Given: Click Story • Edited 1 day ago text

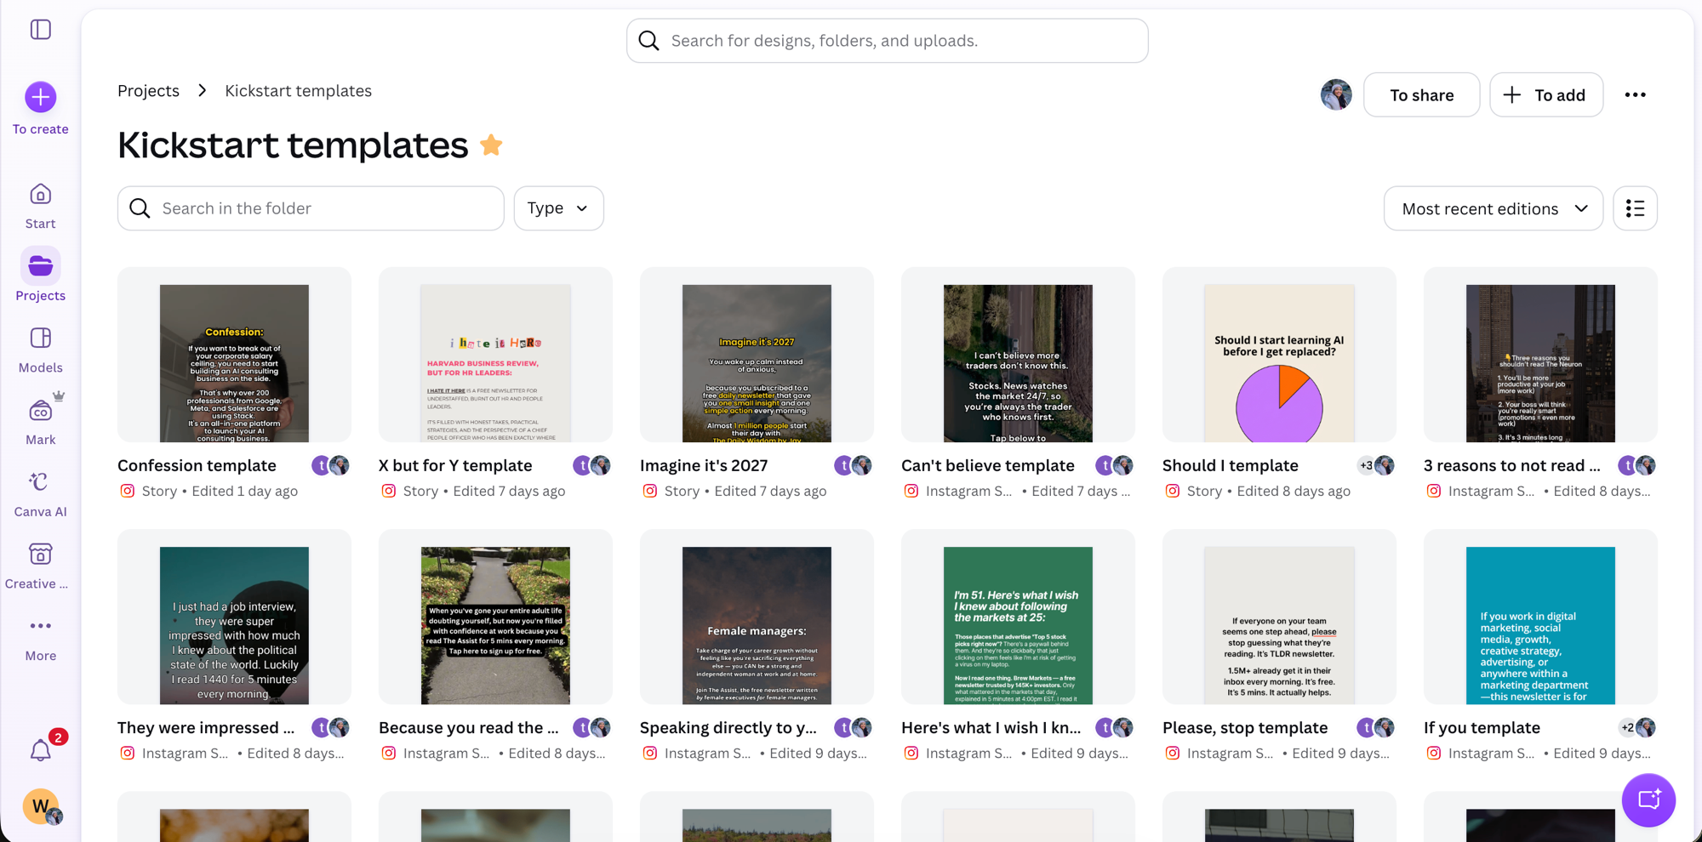Looking at the screenshot, I should (220, 491).
